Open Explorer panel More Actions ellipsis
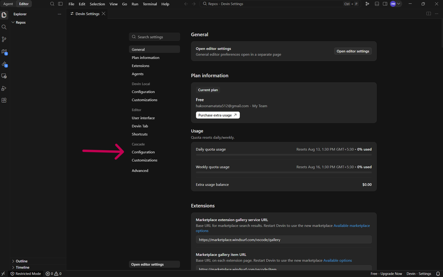Viewport: 443px width, 277px height. tap(59, 14)
